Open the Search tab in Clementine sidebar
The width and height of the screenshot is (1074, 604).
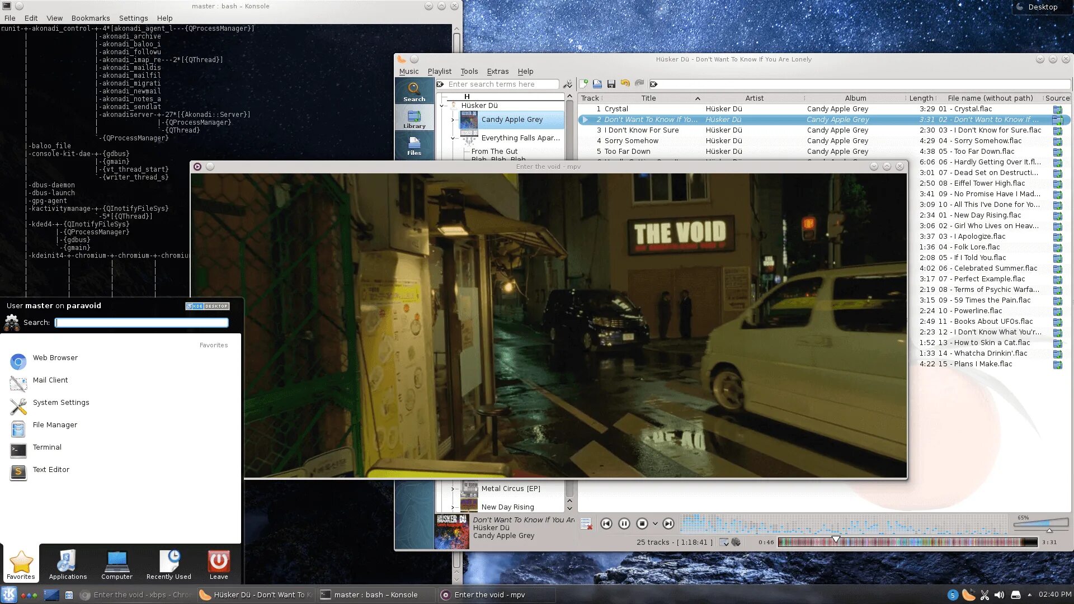click(414, 91)
